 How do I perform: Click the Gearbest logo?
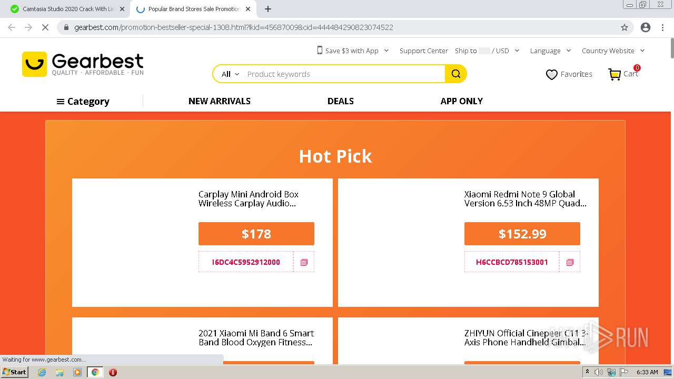click(x=83, y=64)
